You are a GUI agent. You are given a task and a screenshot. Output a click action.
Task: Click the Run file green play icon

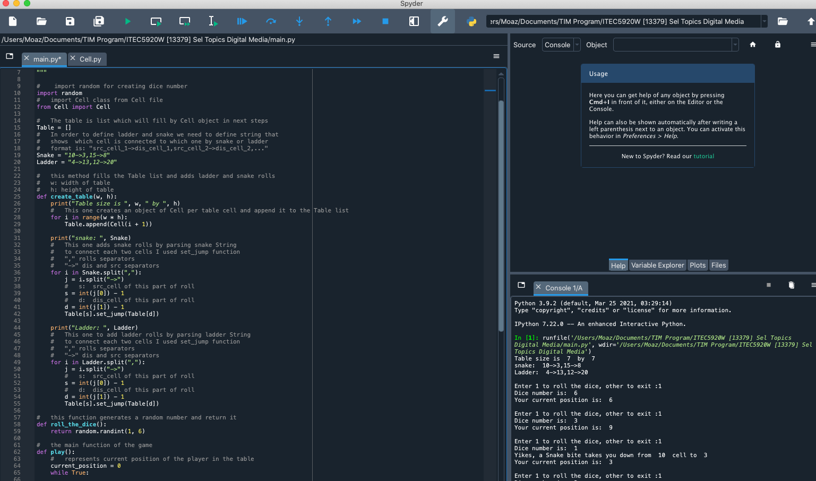point(127,21)
